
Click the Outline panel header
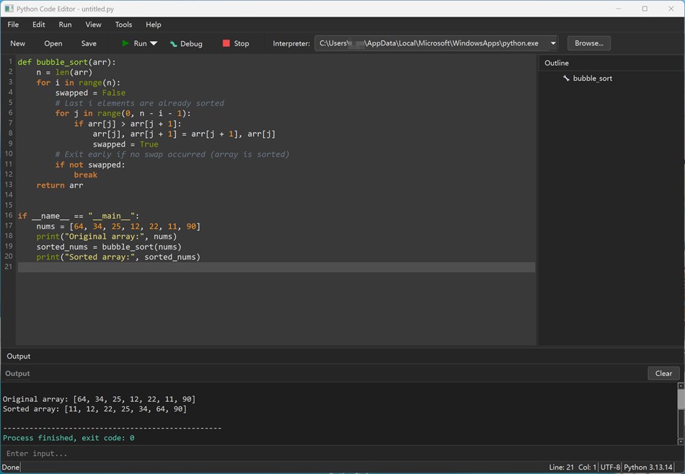coord(557,63)
